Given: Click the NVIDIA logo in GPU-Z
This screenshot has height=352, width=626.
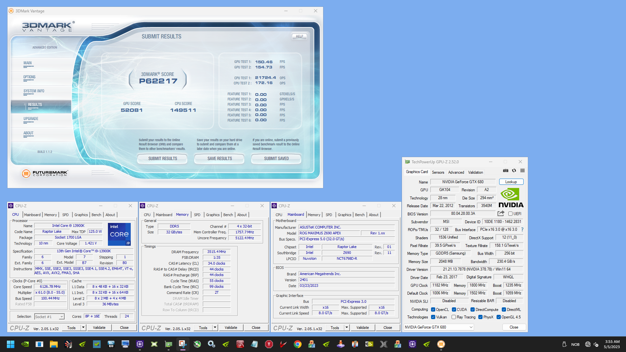Looking at the screenshot, I should point(511,198).
